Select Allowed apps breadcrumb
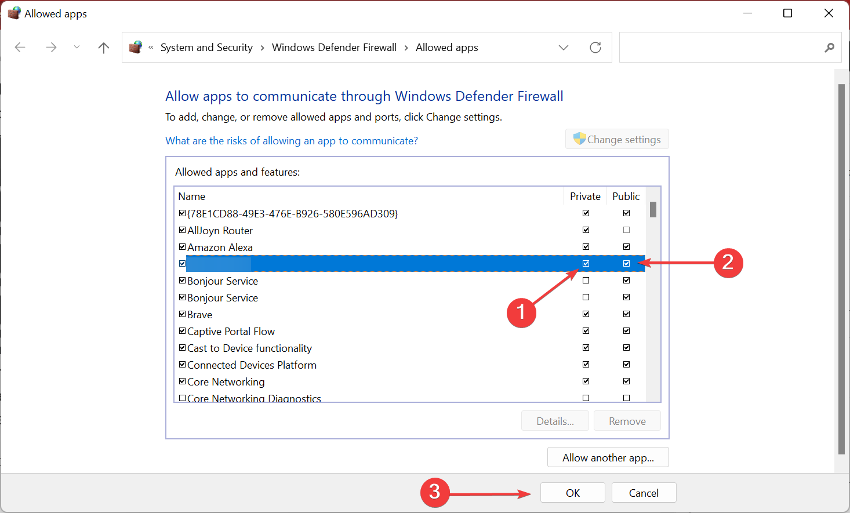 (x=447, y=48)
